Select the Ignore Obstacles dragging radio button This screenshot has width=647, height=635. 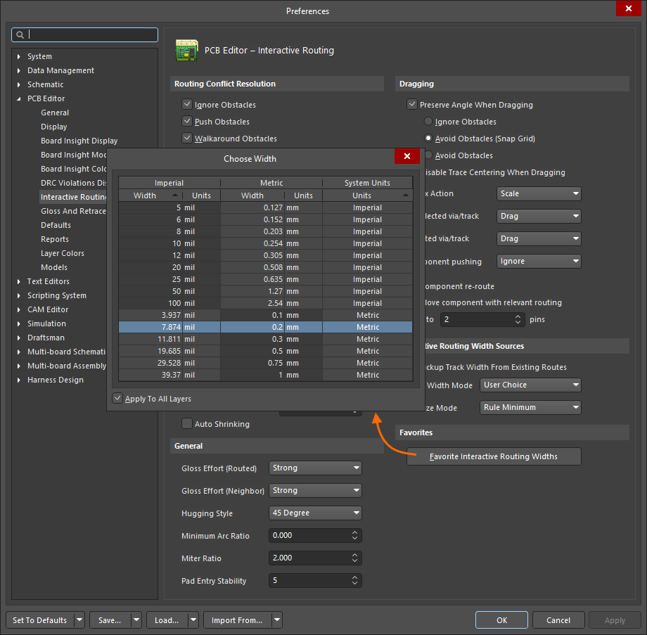(x=428, y=122)
